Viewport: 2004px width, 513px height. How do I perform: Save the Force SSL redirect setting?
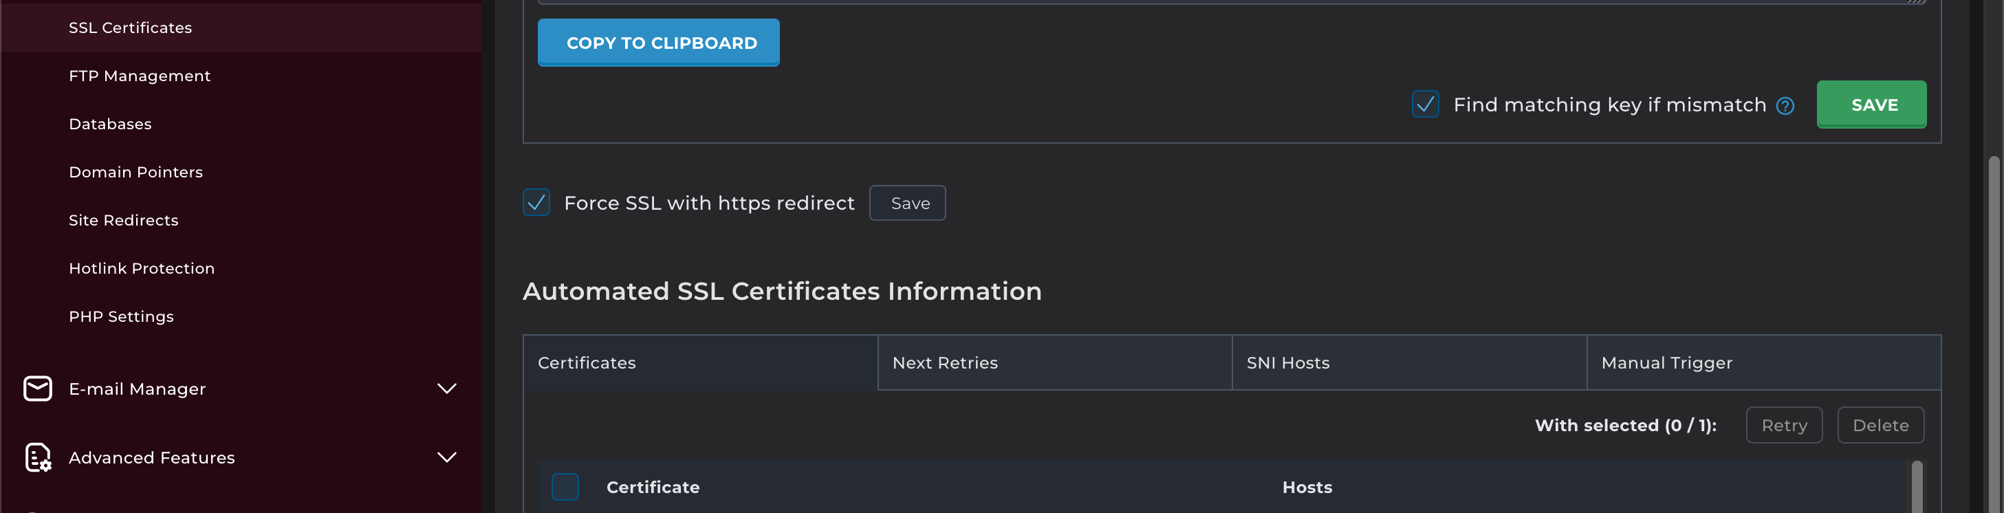click(907, 203)
